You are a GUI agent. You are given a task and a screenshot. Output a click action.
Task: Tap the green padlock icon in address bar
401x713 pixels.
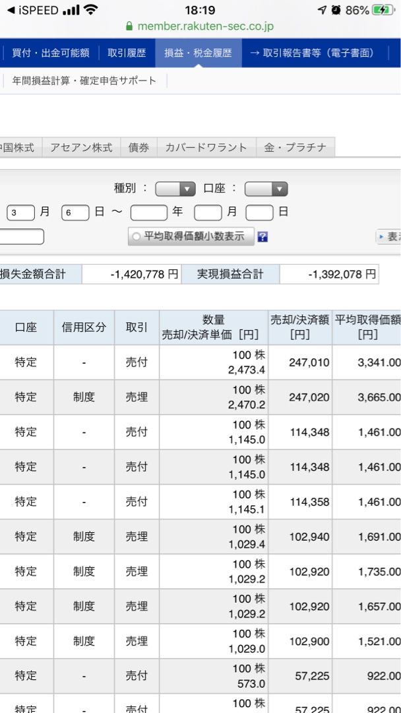(x=129, y=27)
